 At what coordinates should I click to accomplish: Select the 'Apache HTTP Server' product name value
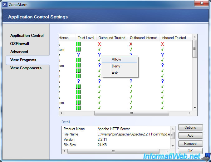114,129
